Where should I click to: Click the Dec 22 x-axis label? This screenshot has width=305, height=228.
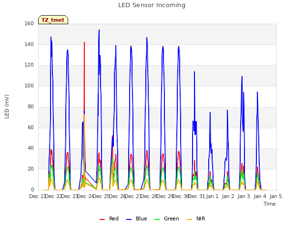click(x=54, y=196)
